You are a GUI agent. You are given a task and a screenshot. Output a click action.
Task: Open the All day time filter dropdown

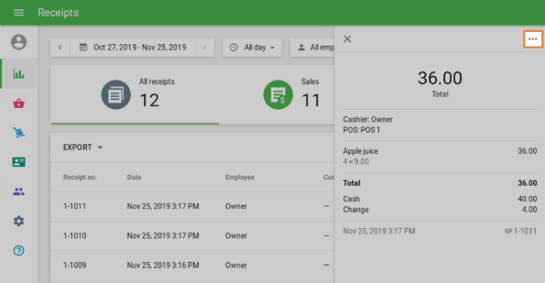click(x=252, y=47)
